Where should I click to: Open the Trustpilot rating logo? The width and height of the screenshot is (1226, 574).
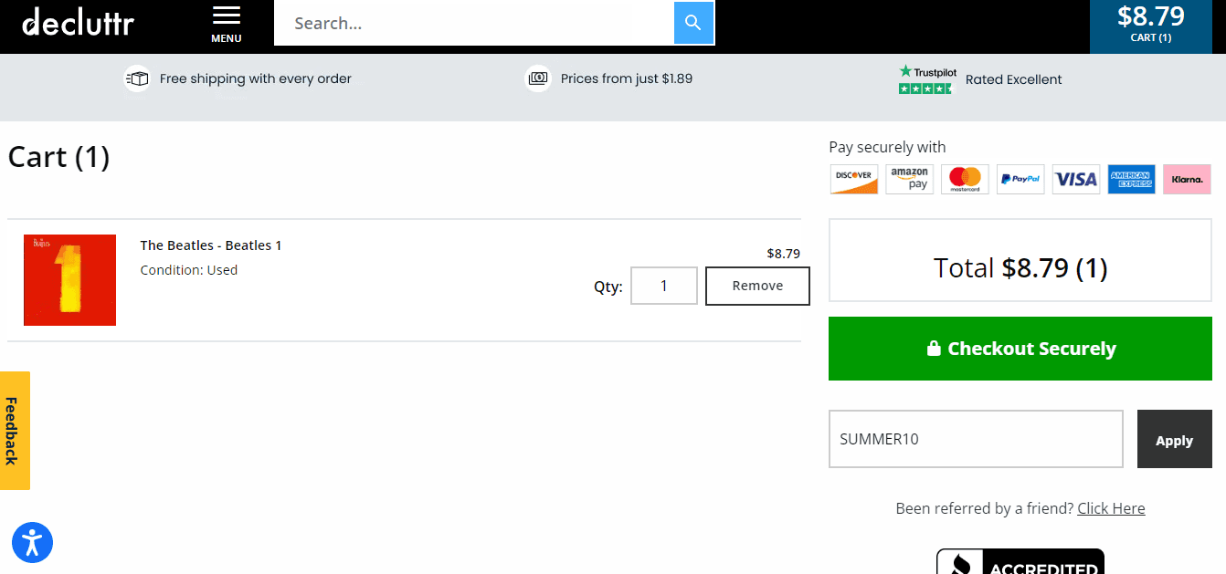pyautogui.click(x=927, y=79)
